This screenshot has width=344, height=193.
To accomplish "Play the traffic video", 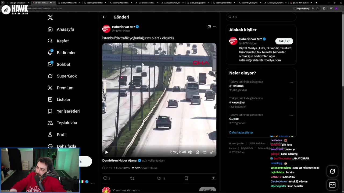I will tap(107, 152).
